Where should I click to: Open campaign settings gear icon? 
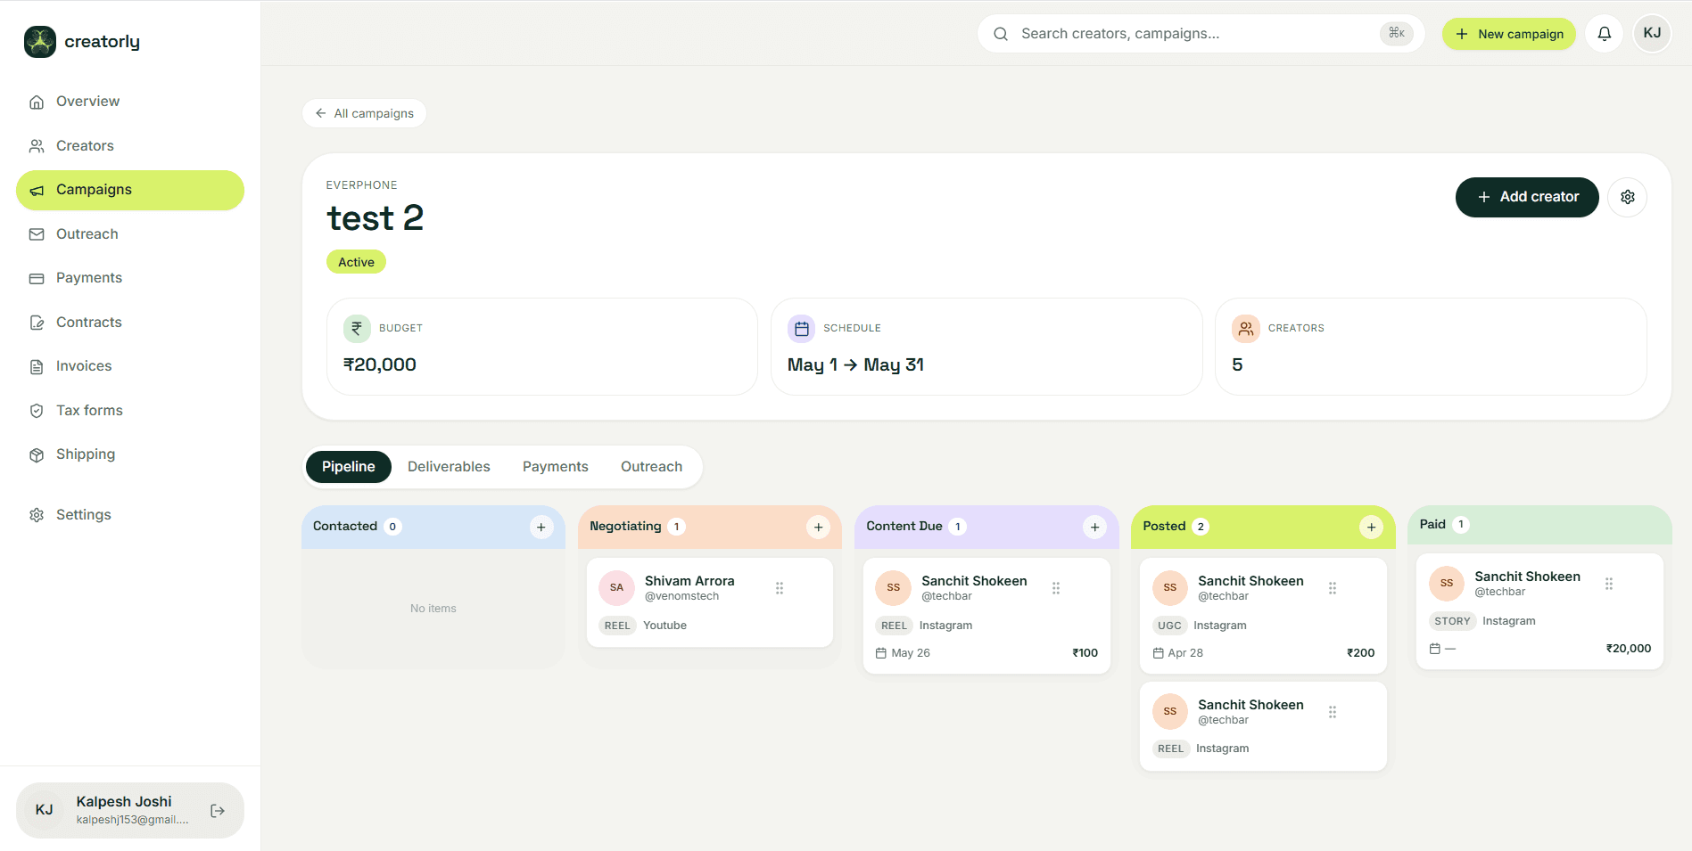pos(1627,197)
